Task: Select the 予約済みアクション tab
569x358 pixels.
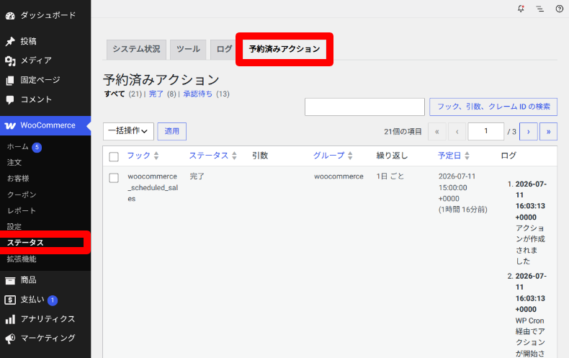Action: tap(284, 50)
